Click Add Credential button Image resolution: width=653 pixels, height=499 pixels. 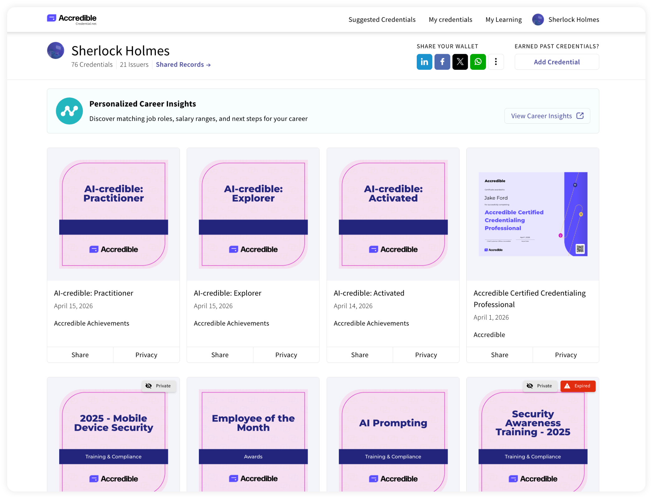tap(557, 62)
